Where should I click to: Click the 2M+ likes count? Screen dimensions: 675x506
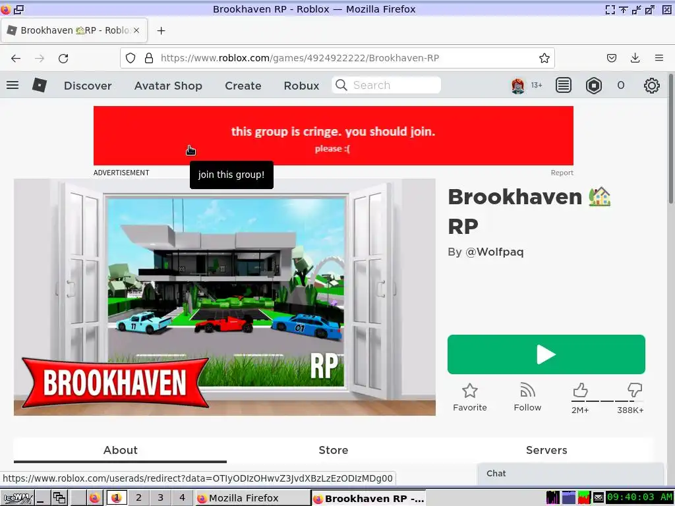(580, 410)
